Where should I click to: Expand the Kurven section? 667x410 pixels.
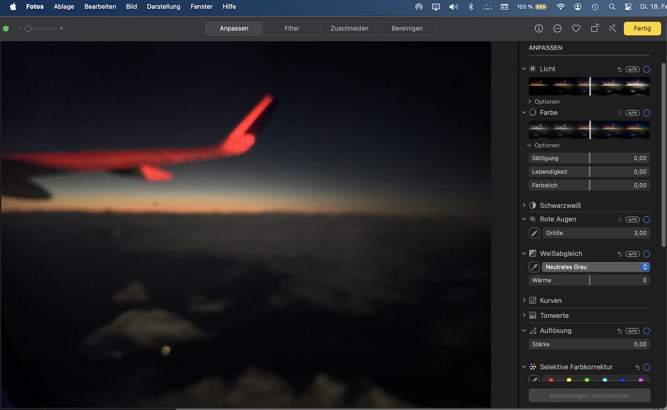click(524, 300)
